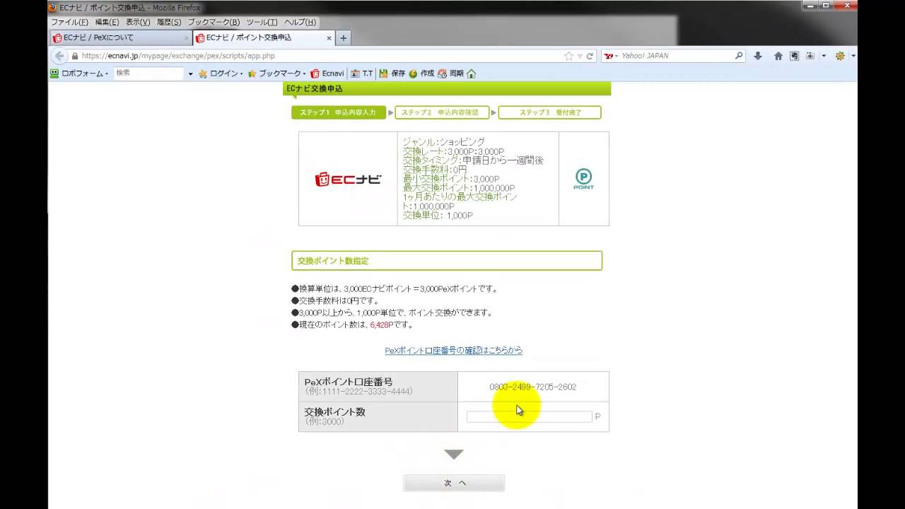Open the ロボフォーム toolbar menu

point(78,74)
